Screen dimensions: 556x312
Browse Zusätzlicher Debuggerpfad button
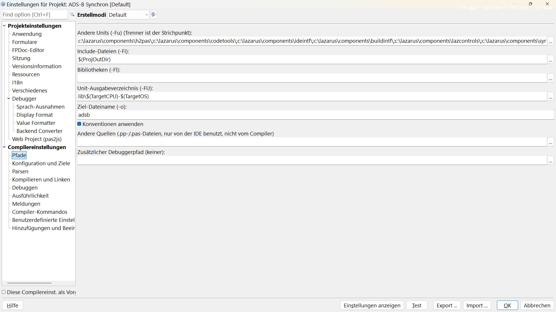[x=550, y=160]
